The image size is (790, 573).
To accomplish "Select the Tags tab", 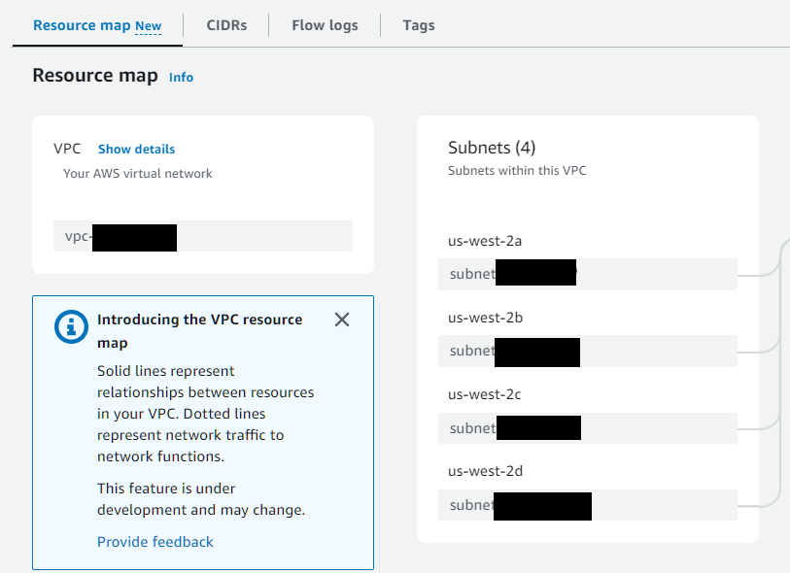I will coord(419,25).
